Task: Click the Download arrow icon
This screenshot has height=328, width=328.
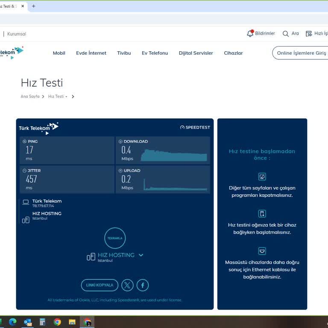Action: 120,141
